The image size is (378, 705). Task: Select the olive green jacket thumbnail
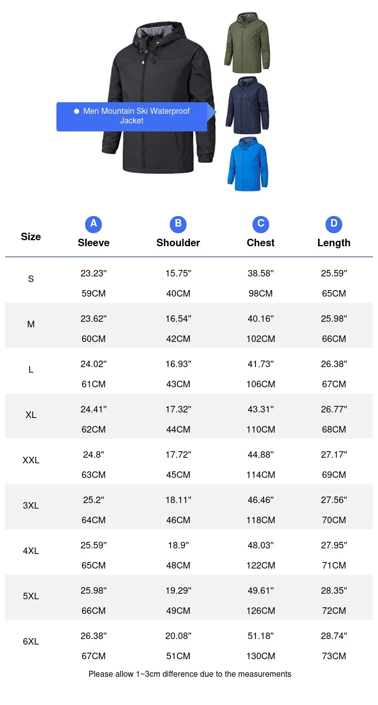click(247, 43)
